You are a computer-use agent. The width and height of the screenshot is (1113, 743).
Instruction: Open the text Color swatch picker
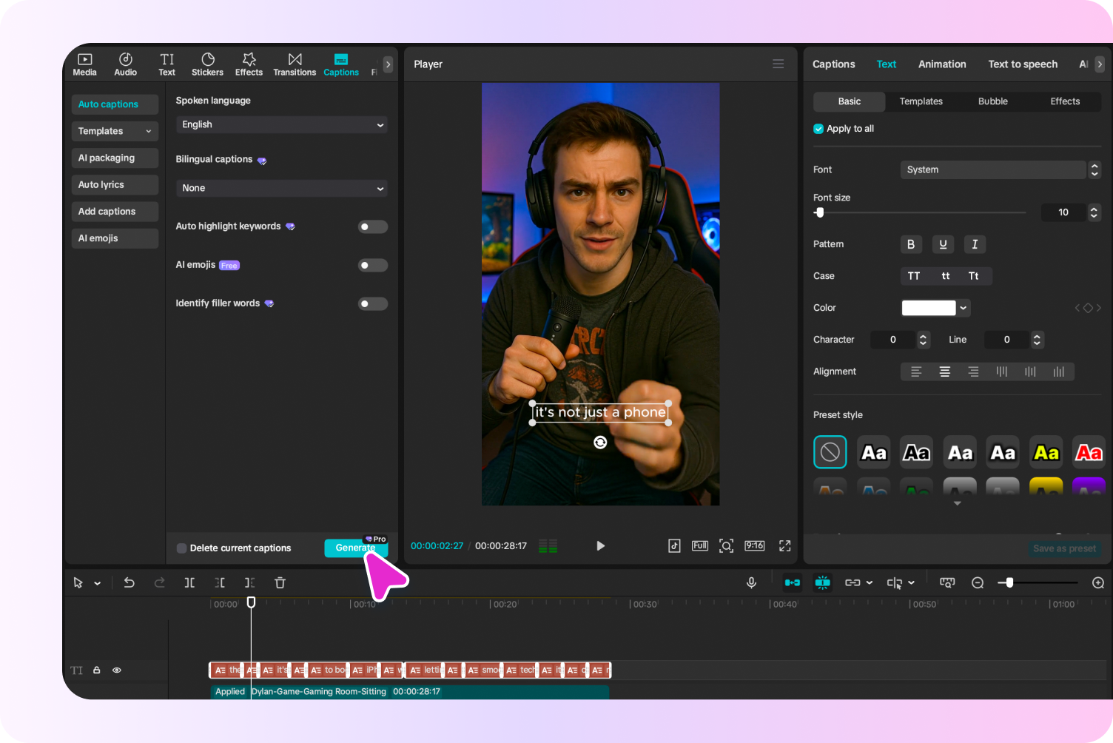click(x=928, y=307)
